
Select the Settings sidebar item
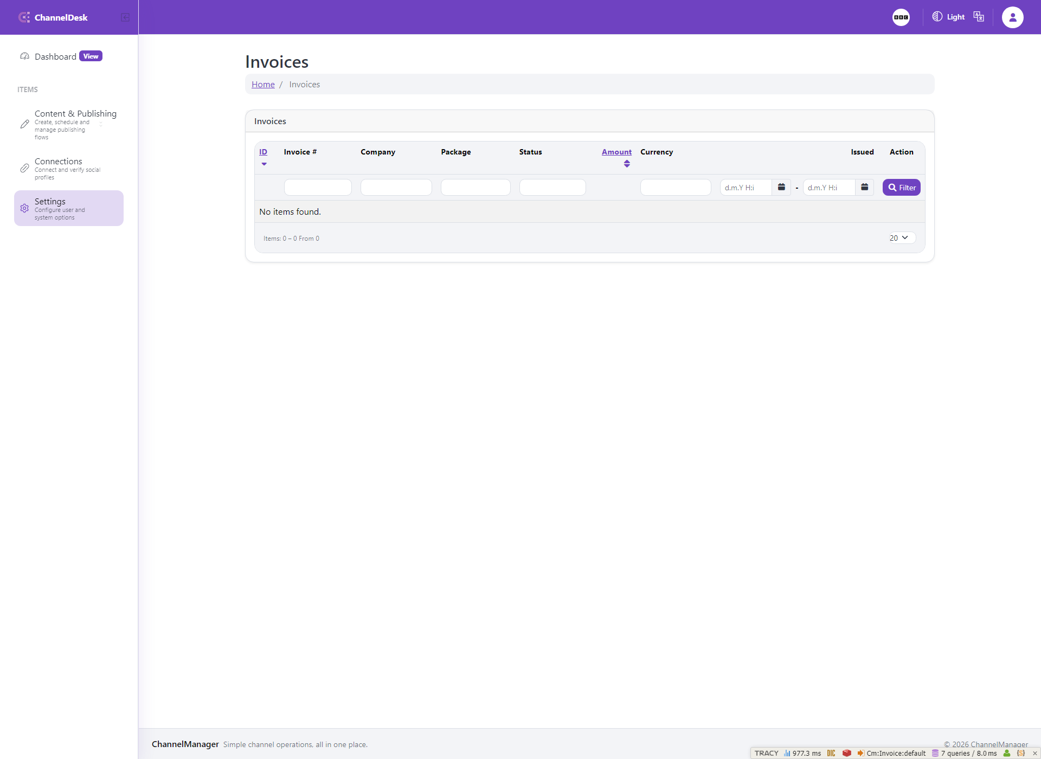69,208
